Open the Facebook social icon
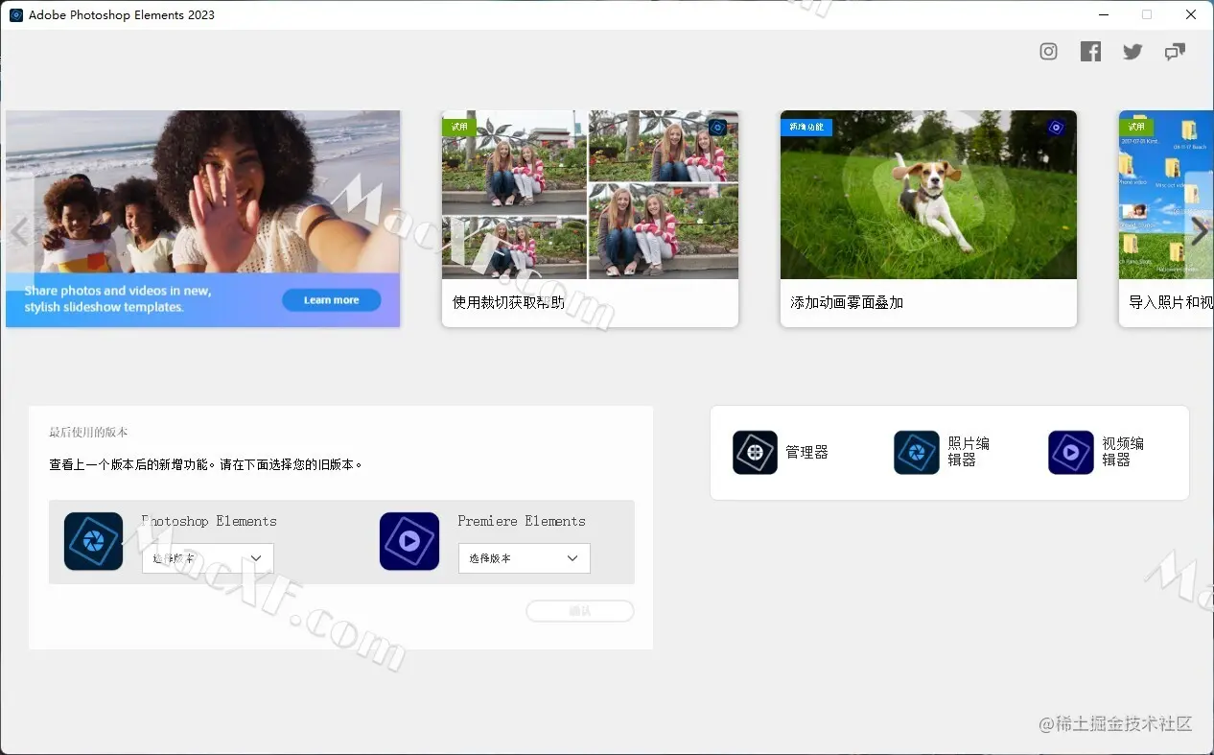Viewport: 1214px width, 755px height. pyautogui.click(x=1090, y=52)
